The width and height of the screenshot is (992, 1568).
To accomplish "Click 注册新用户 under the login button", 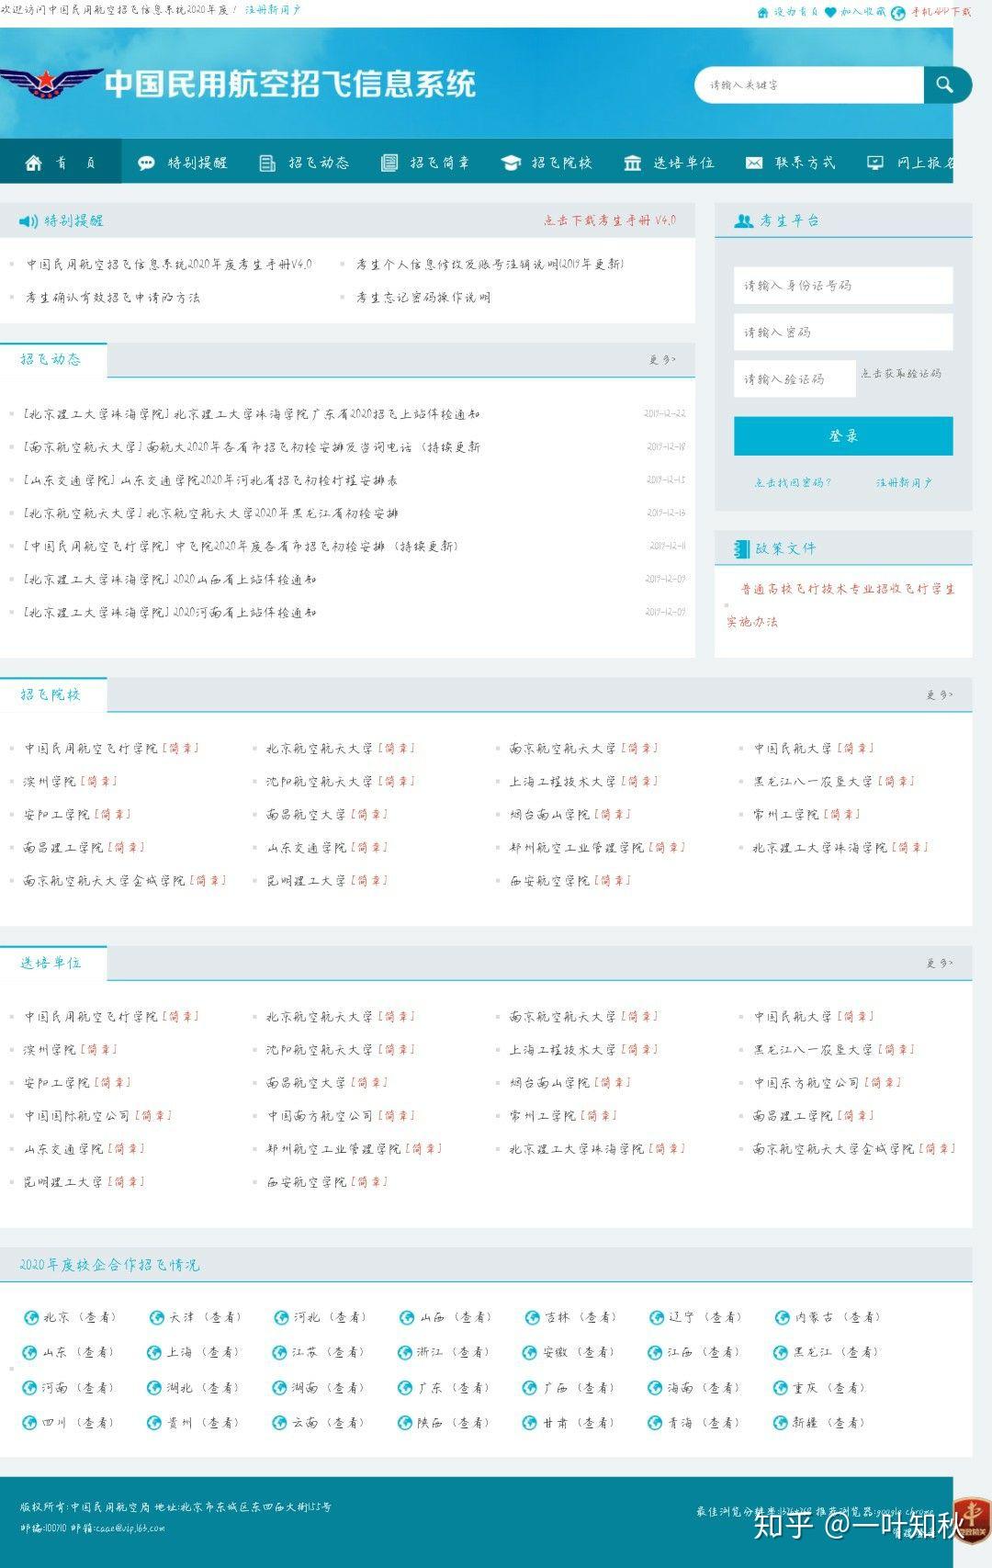I will [904, 482].
